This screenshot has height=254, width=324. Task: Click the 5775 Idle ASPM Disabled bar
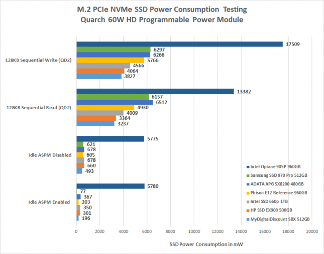(111, 139)
